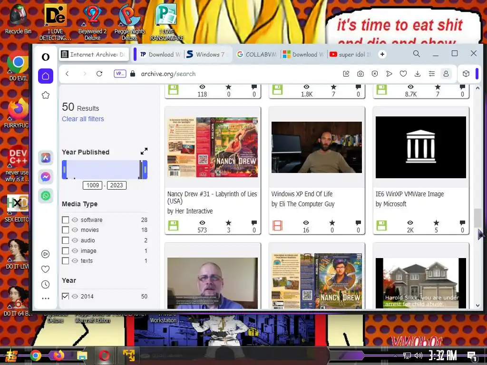Expand the Year Published histogram
The width and height of the screenshot is (487, 365).
[144, 151]
